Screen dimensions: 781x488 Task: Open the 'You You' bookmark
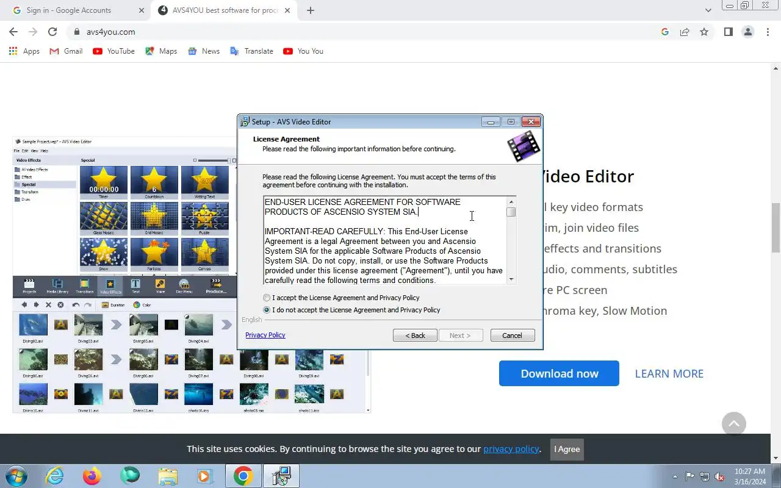[x=303, y=51]
